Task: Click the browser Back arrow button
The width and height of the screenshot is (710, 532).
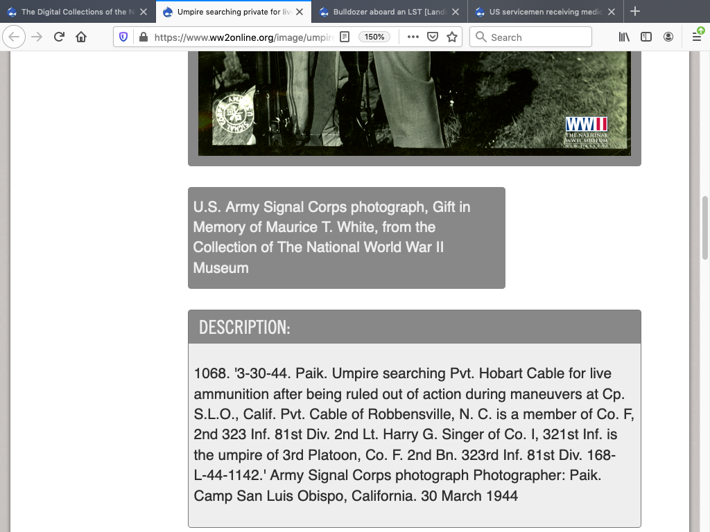Action: 14,37
